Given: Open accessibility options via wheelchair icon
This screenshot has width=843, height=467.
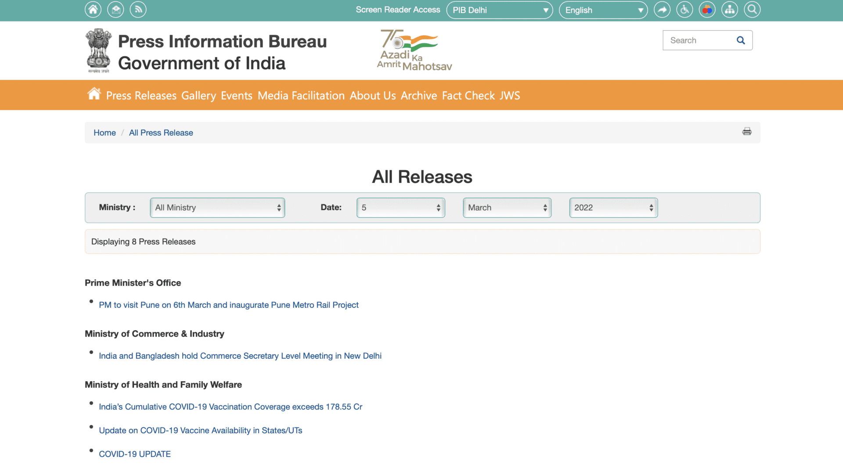Looking at the screenshot, I should point(684,9).
